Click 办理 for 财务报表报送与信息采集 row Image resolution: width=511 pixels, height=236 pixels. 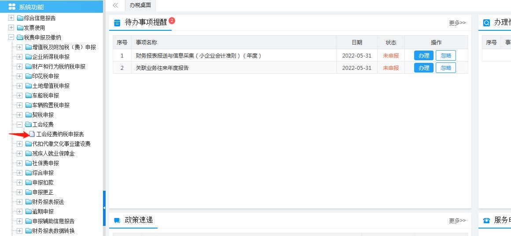pyautogui.click(x=424, y=55)
